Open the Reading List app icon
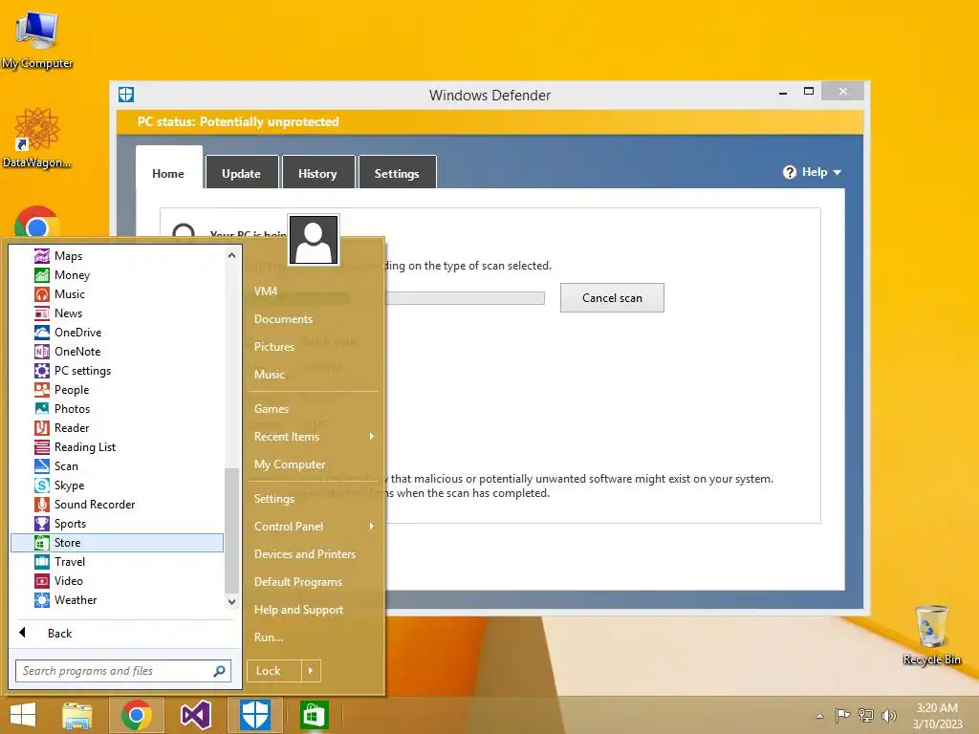The height and width of the screenshot is (734, 979). tap(42, 447)
